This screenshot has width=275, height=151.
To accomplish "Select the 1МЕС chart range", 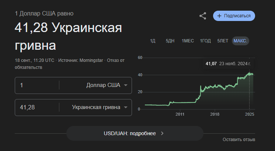I will pos(188,41).
